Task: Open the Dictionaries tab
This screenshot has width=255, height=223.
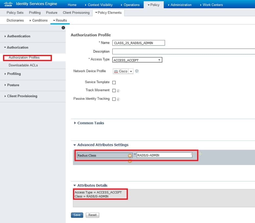Action: click(x=15, y=20)
